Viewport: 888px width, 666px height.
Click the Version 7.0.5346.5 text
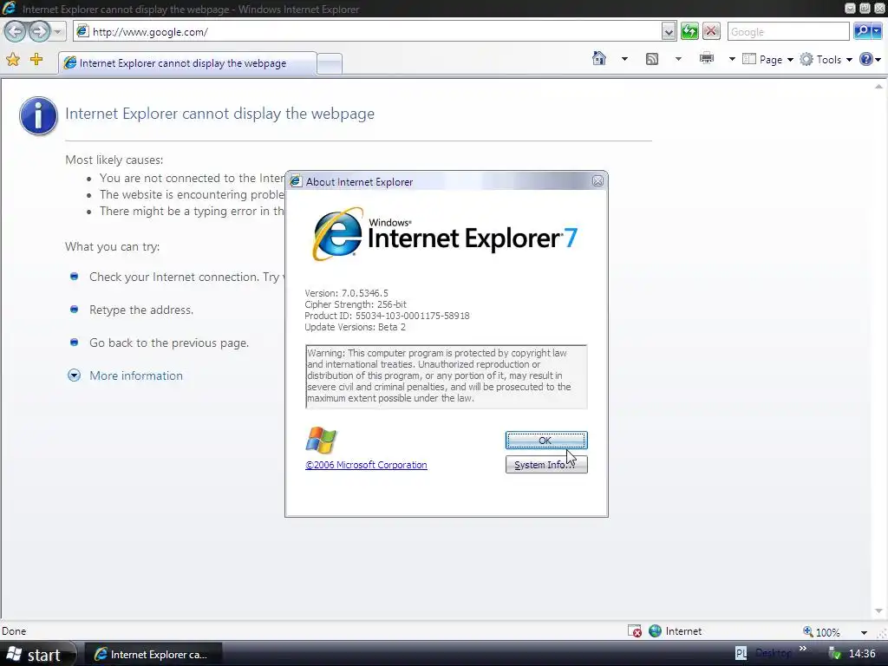(x=346, y=293)
